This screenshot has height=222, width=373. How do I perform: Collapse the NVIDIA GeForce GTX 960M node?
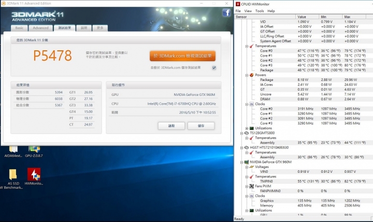242,162
